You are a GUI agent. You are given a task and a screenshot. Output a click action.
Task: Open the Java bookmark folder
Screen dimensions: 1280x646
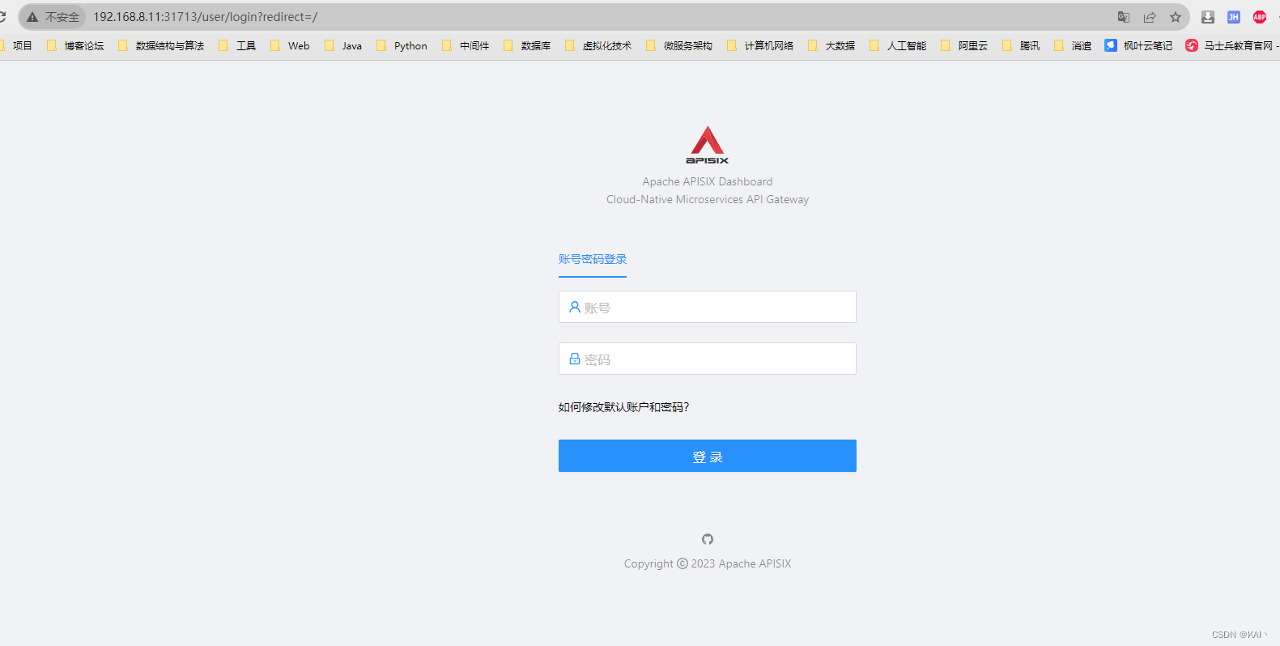[x=343, y=46]
